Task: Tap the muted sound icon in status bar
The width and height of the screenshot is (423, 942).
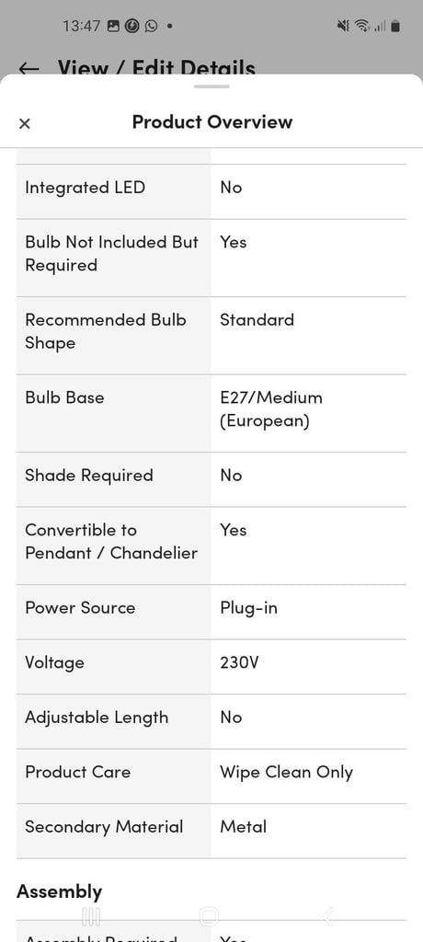Action: coord(343,26)
